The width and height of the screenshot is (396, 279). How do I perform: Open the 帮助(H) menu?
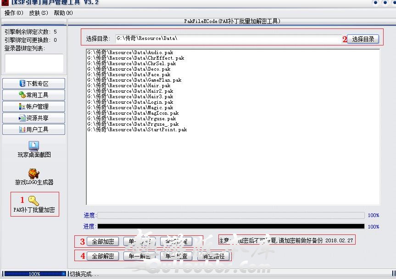(x=63, y=13)
